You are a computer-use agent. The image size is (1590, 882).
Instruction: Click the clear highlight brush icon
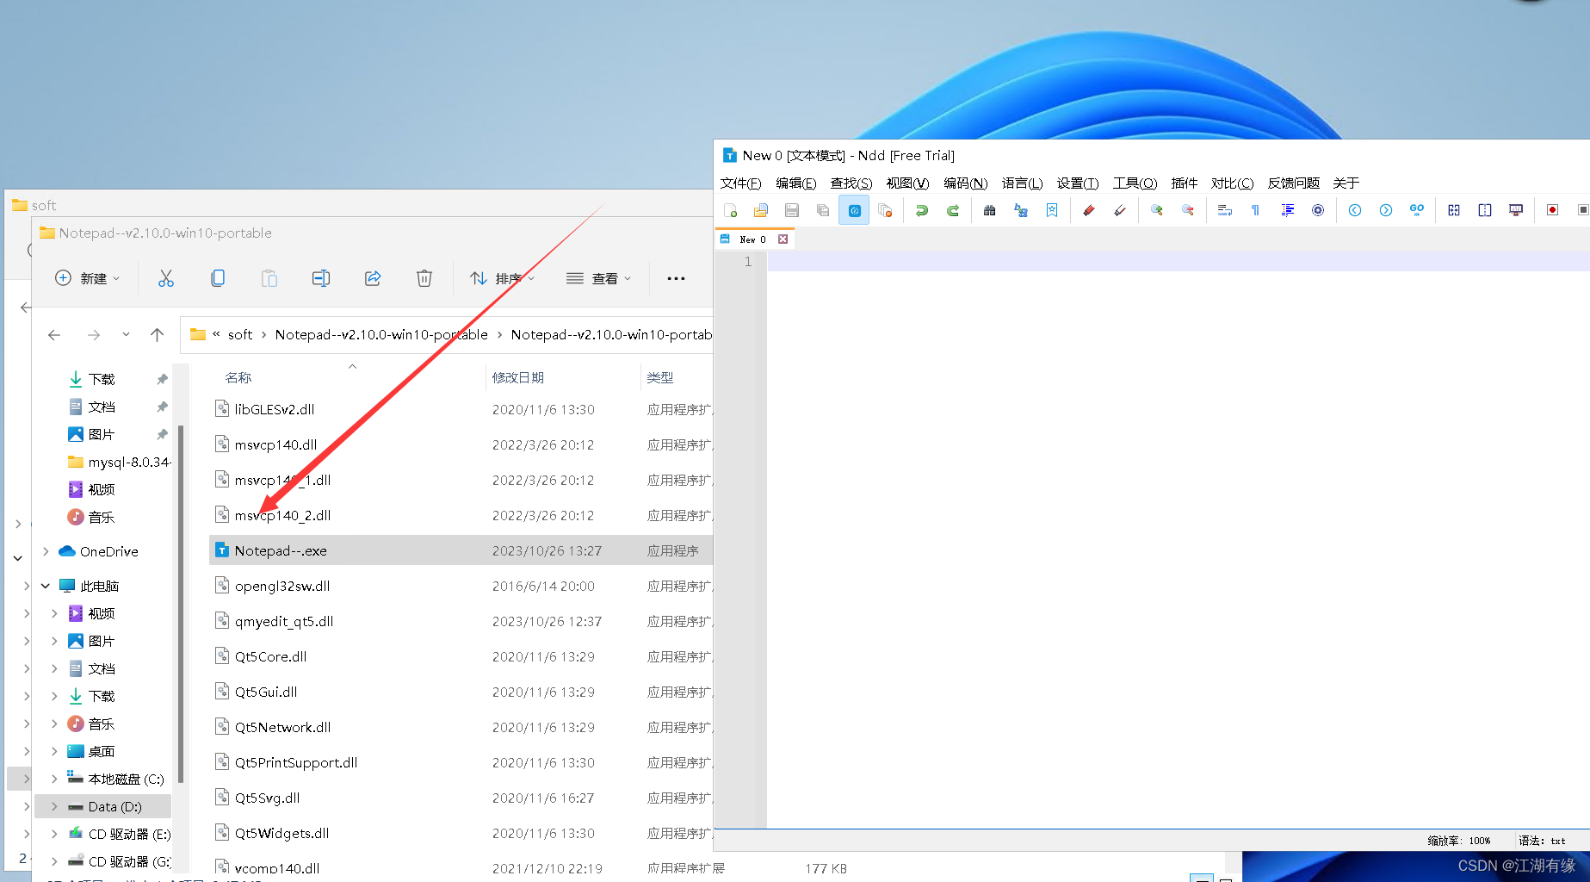[x=1120, y=210]
